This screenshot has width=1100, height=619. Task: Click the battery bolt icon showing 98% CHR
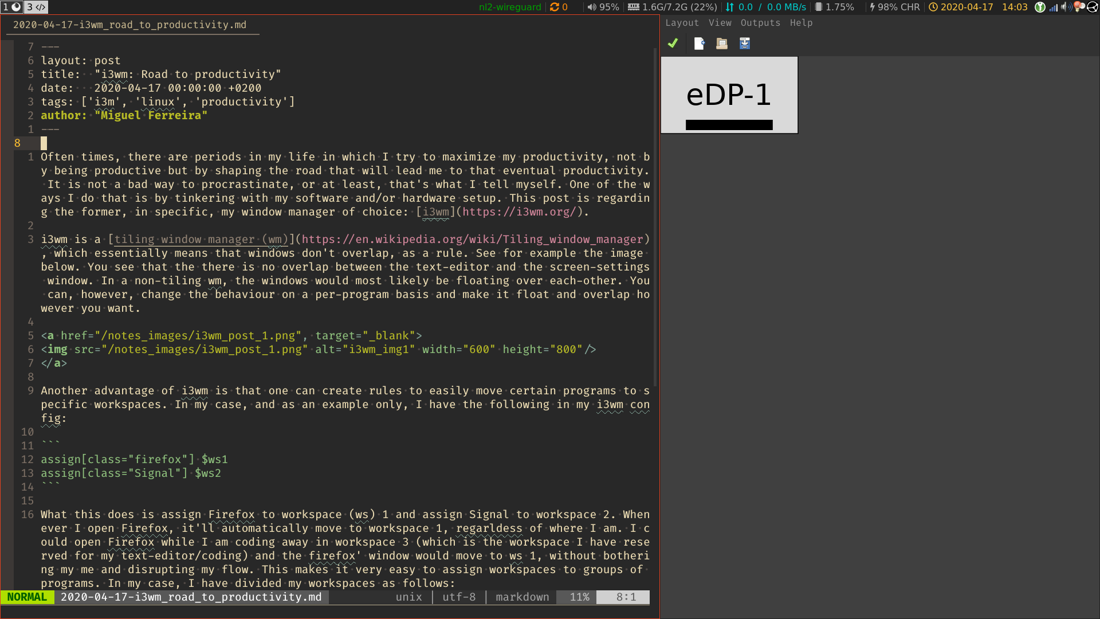[872, 7]
